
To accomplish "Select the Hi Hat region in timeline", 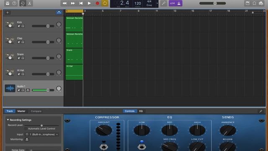I will pyautogui.click(x=75, y=72).
